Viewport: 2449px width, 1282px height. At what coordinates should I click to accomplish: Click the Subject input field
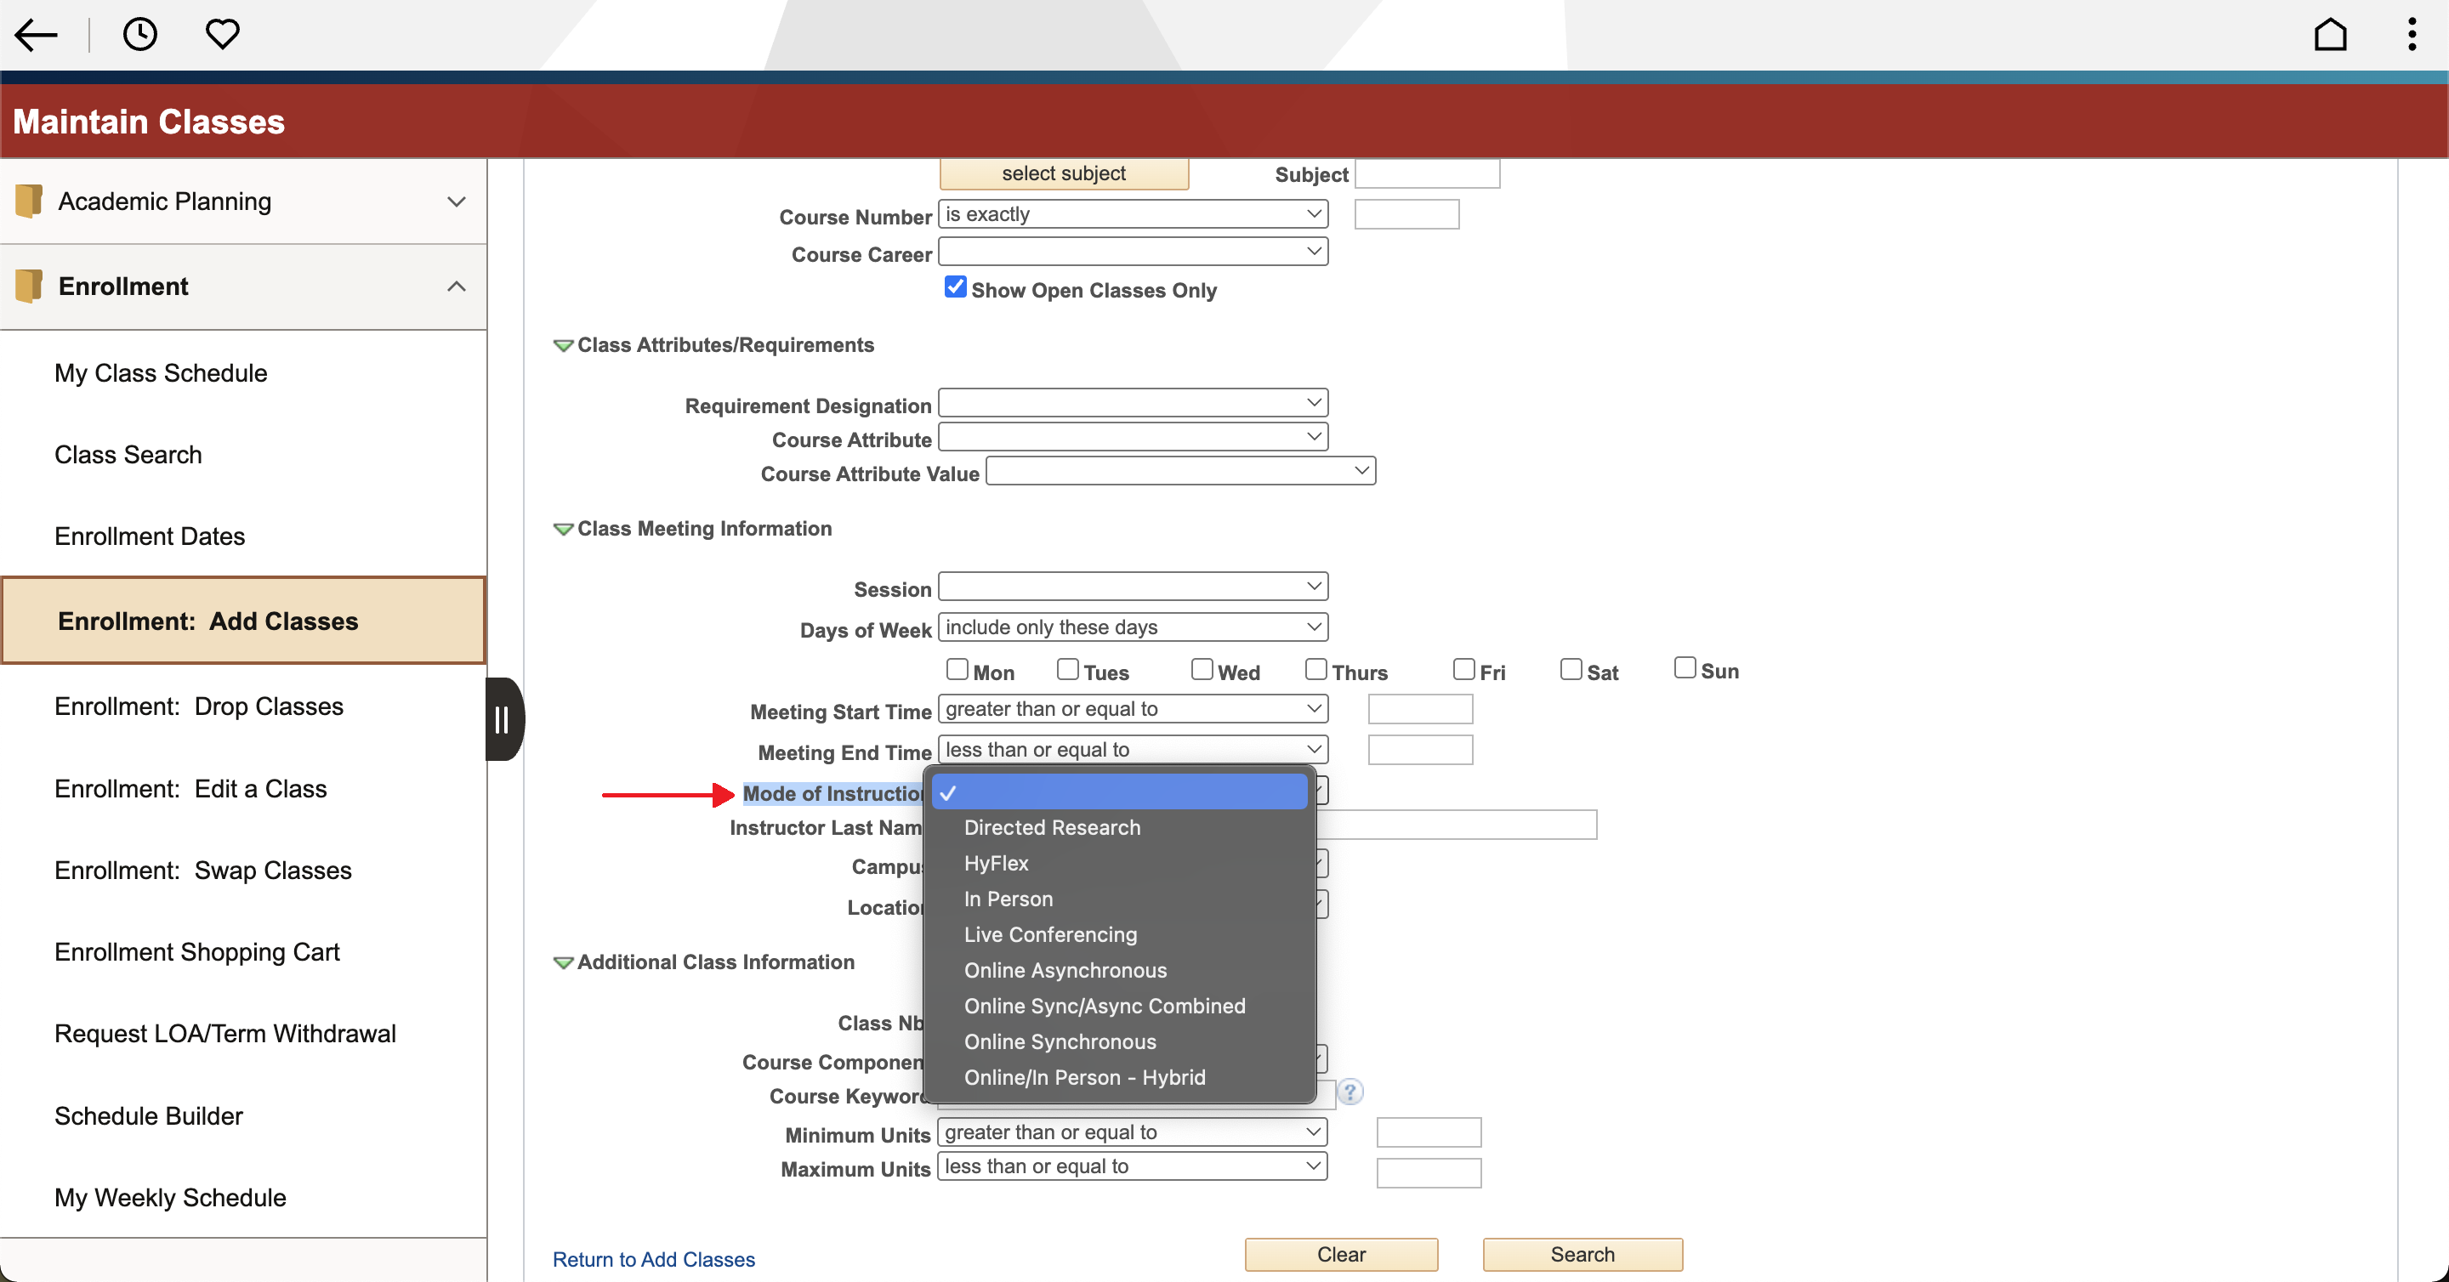tap(1427, 174)
